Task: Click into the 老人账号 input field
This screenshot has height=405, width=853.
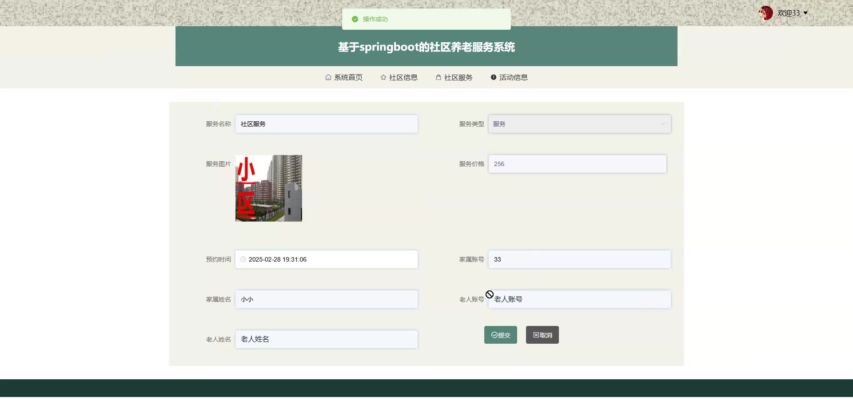Action: 580,299
